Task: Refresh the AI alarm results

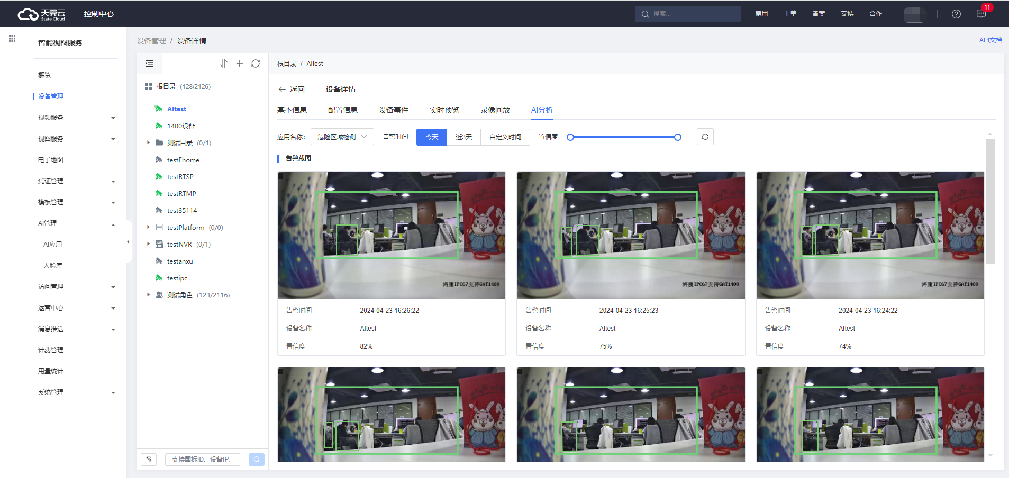Action: pyautogui.click(x=705, y=137)
